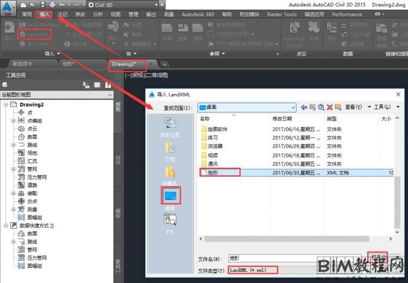Click the 桌面 places icon
The width and height of the screenshot is (408, 283).
coord(171,196)
